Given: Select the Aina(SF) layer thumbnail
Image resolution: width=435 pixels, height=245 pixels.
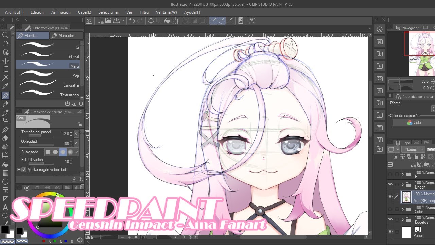Looking at the screenshot, I should (x=406, y=197).
